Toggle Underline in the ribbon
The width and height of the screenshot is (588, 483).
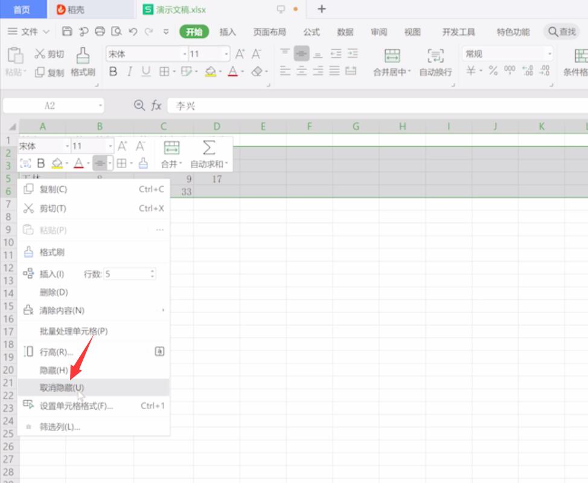tap(146, 71)
